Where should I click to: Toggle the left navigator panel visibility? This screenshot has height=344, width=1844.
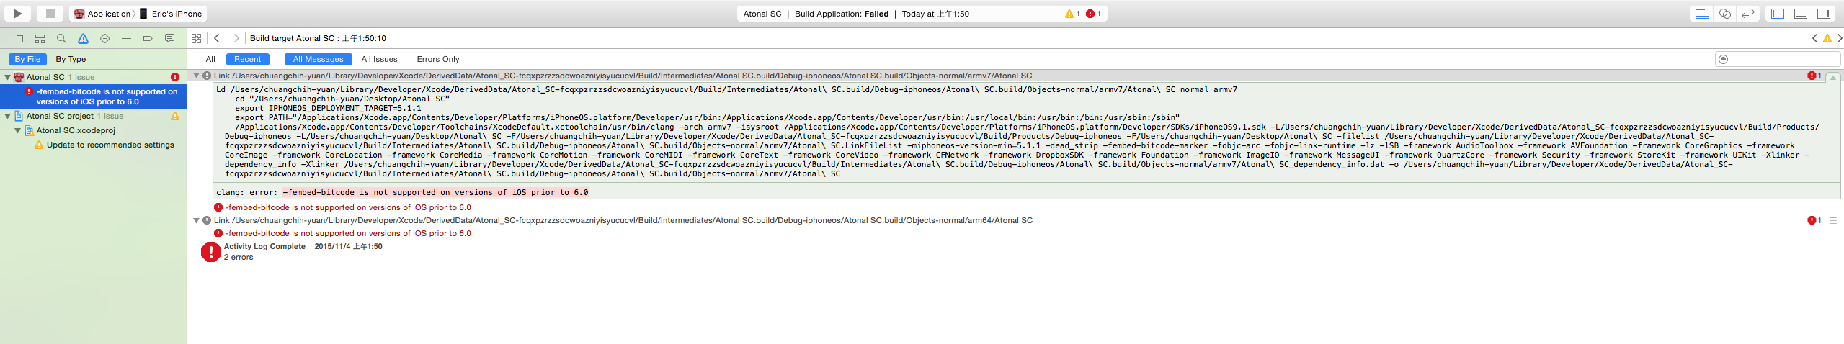[x=1778, y=14]
